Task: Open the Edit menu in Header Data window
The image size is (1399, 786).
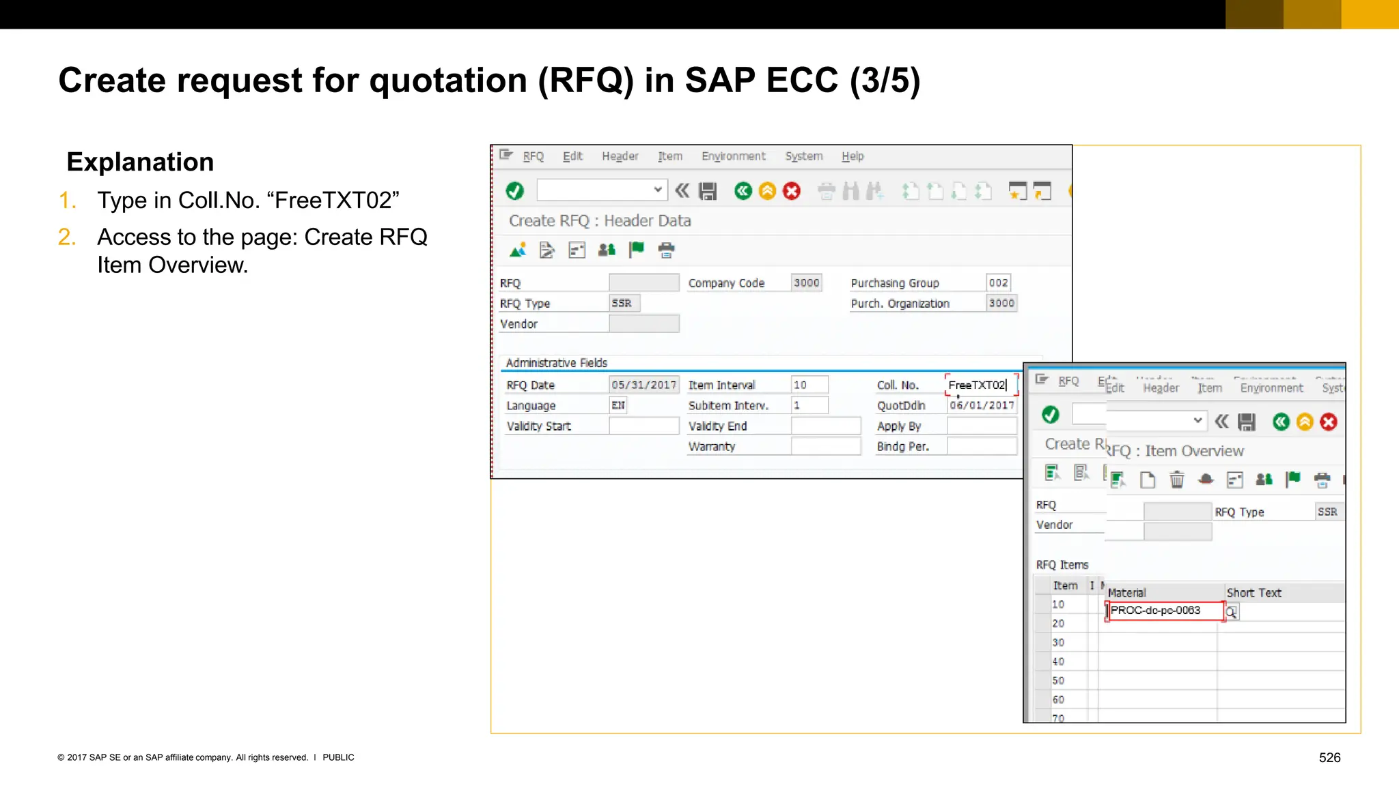Action: coord(572,156)
